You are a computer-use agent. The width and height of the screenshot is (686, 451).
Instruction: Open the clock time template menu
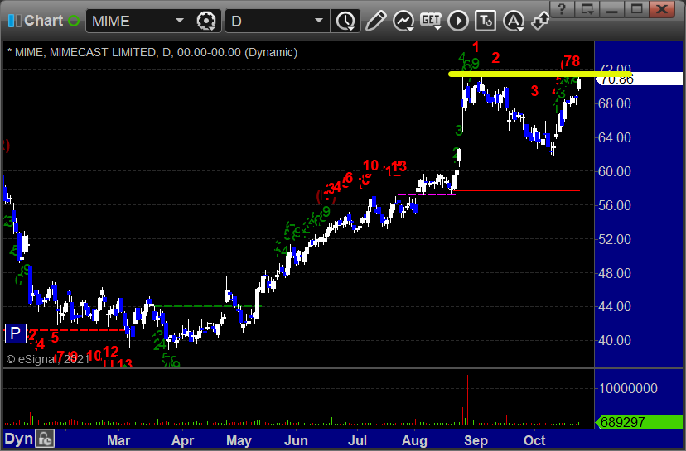coord(345,21)
